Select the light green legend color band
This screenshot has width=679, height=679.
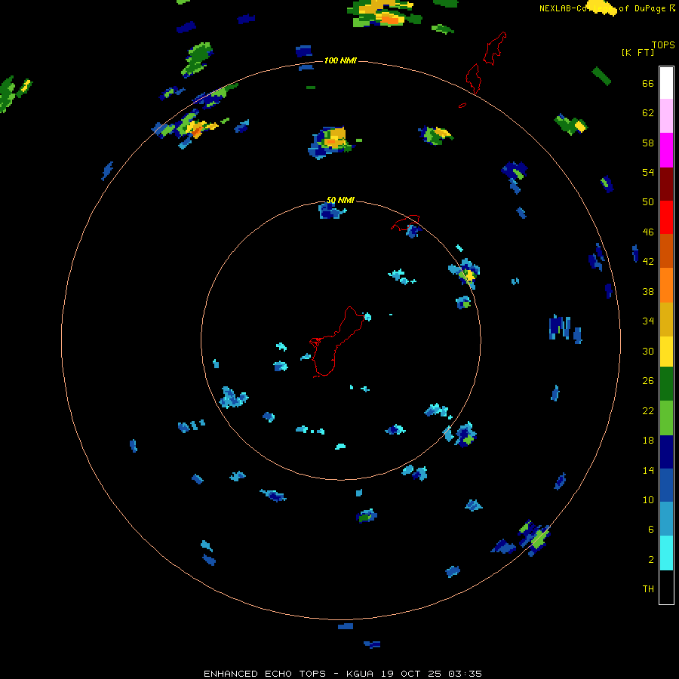[x=666, y=418]
